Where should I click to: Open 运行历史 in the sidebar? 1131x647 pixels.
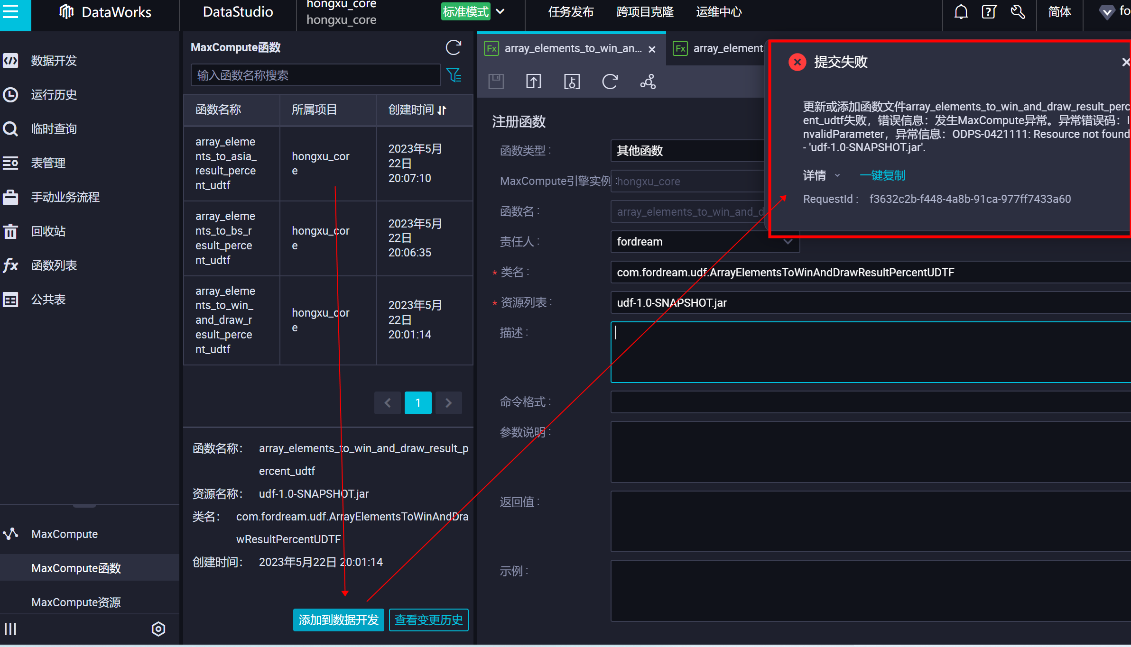click(54, 95)
